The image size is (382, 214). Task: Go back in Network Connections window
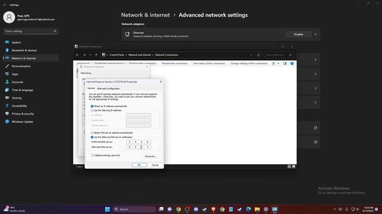coord(78,55)
